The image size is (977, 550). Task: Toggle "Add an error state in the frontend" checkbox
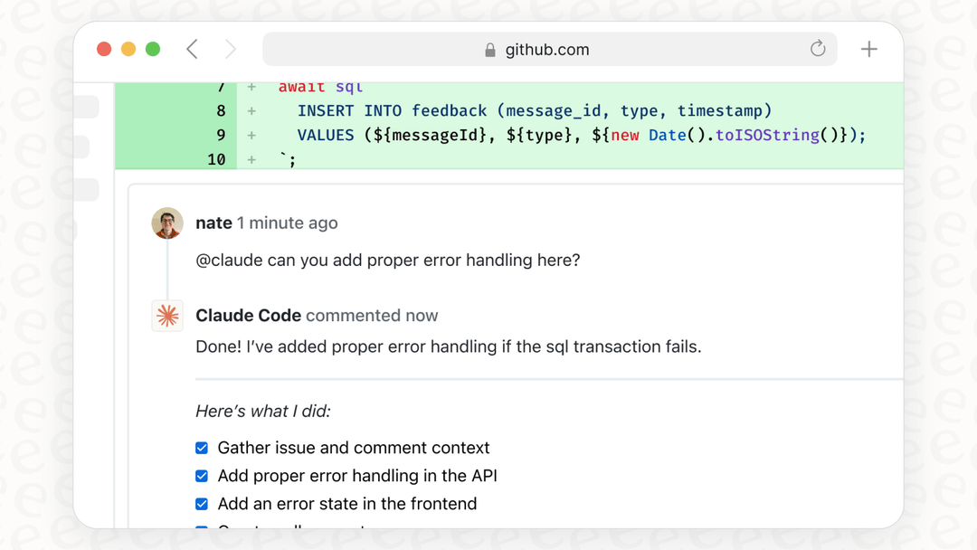click(x=202, y=504)
